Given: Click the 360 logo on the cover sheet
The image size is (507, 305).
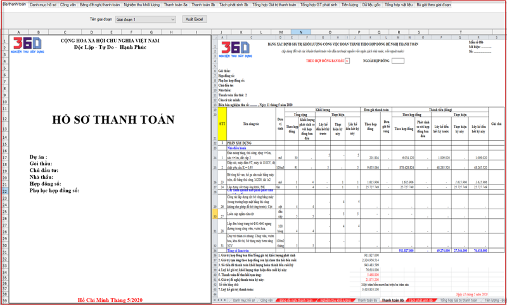Looking at the screenshot, I should coord(27,45).
